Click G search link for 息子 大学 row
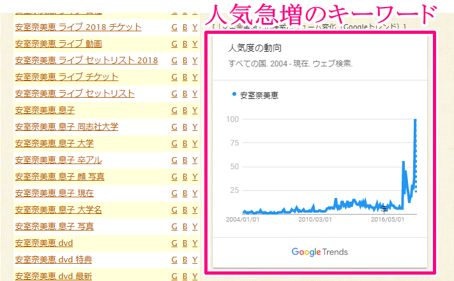This screenshot has width=454, height=281. point(174,143)
